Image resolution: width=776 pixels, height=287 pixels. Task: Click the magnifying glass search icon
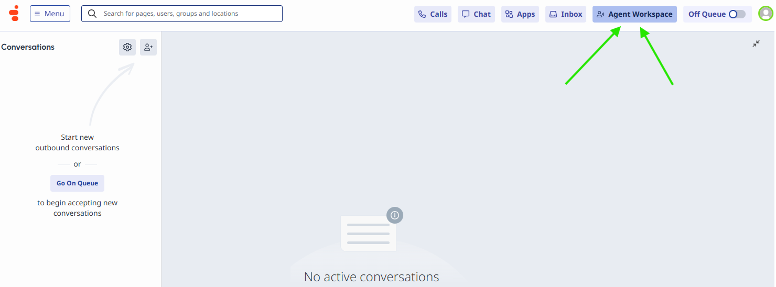coord(92,14)
